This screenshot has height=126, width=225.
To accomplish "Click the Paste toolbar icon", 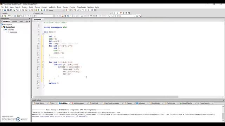I will point(26,10).
